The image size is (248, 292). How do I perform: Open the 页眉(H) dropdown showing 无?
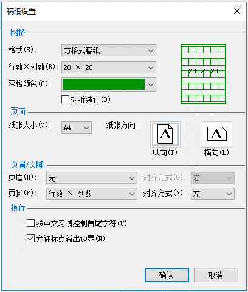click(92, 178)
